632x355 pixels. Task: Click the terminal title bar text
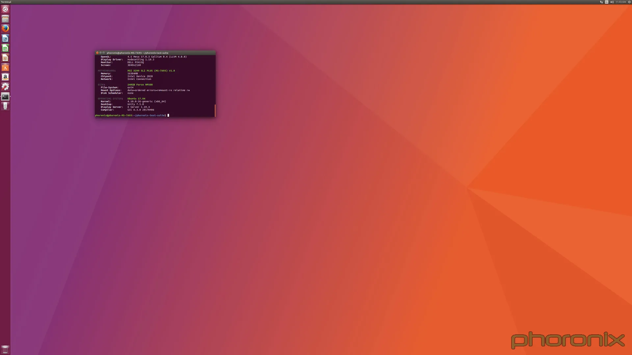point(138,53)
